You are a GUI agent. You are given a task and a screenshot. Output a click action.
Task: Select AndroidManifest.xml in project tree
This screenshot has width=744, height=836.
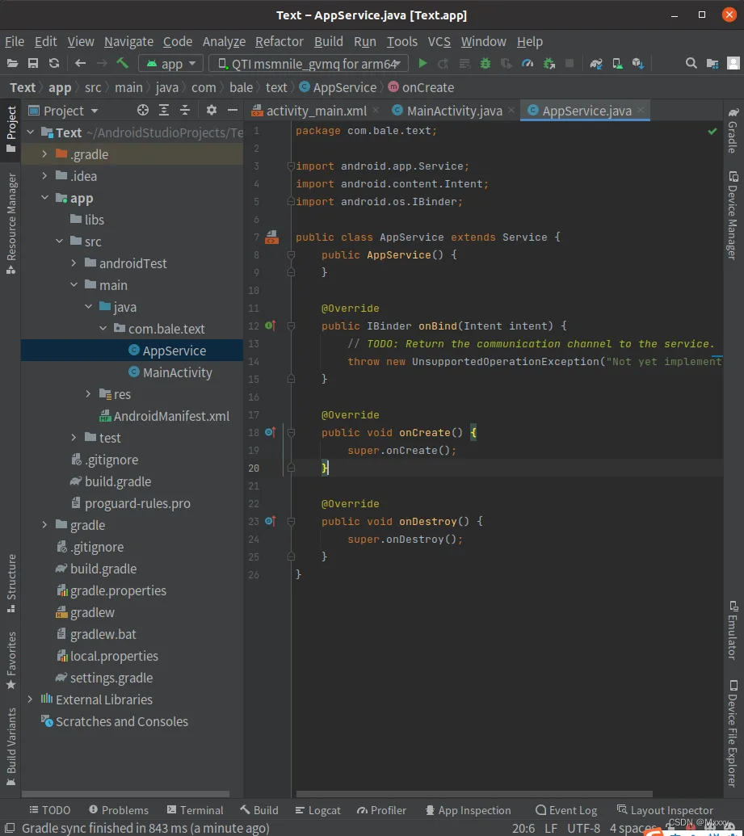(171, 417)
